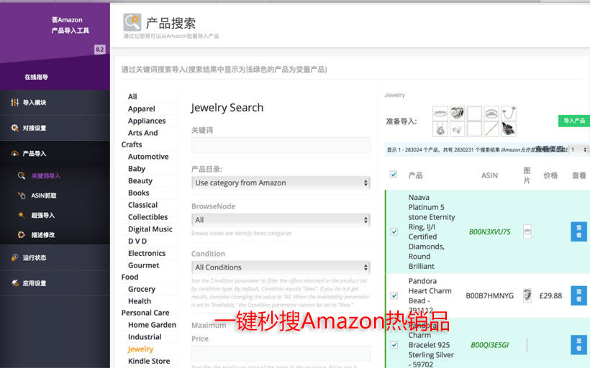
Task: Open the 描述修改 submenu item
Action: coord(42,234)
